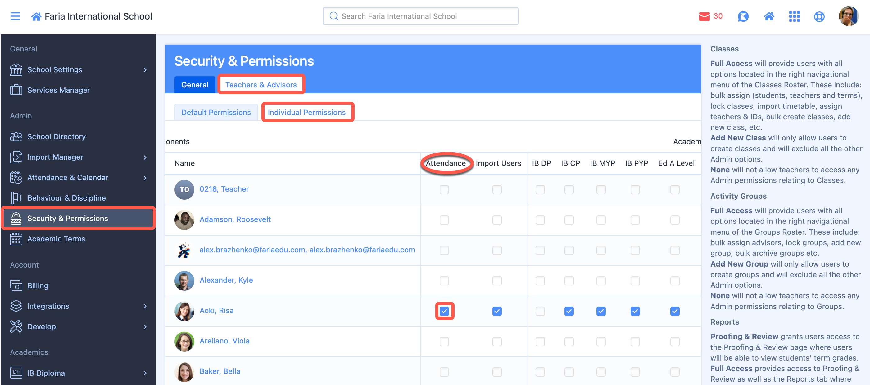Switch to Default Permissions tab
Viewport: 870px width, 385px height.
point(216,112)
